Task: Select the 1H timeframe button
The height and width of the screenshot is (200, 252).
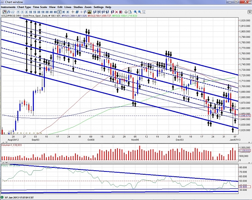Action: (x=43, y=12)
